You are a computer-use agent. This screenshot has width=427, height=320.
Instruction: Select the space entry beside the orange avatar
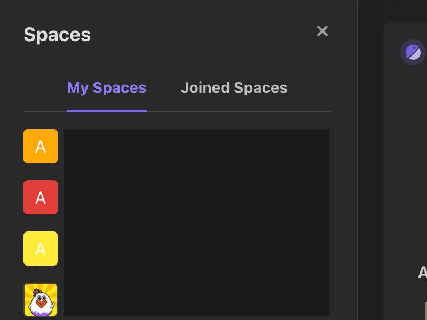coord(196,146)
